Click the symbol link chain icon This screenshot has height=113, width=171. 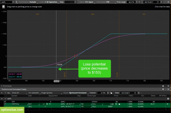(16, 2)
